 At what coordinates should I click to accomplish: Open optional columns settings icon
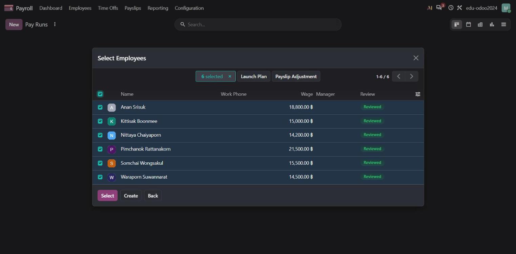pos(418,94)
